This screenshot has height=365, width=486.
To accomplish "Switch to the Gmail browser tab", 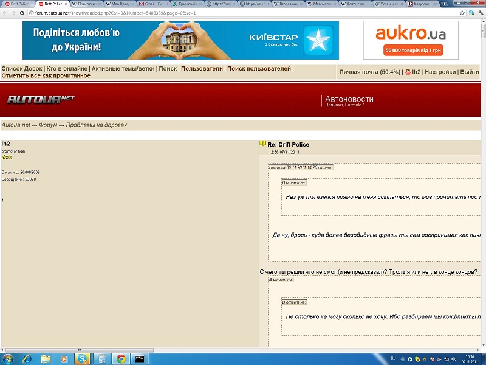I will click(152, 4).
